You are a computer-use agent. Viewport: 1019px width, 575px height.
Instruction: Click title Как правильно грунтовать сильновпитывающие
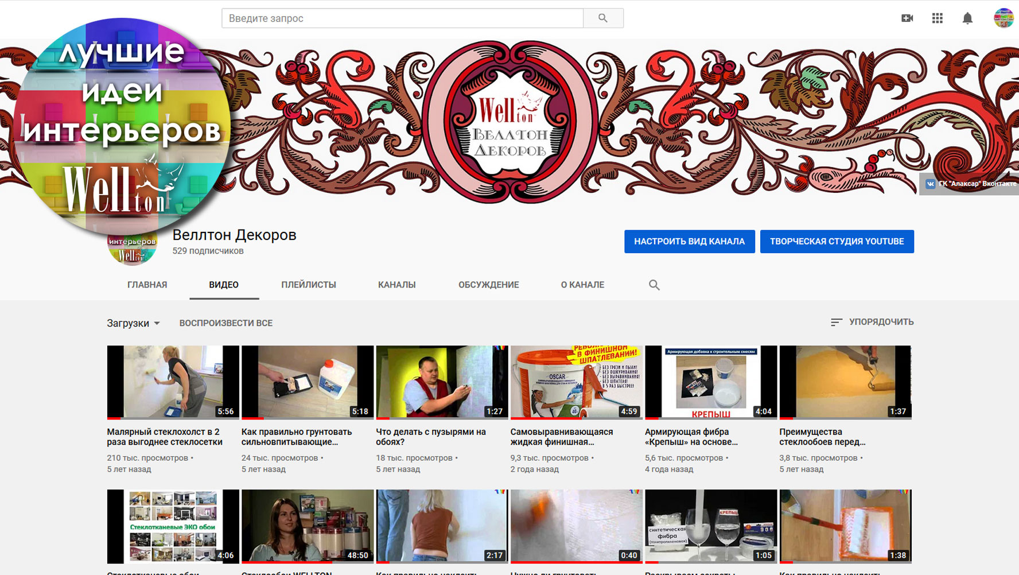pyautogui.click(x=297, y=437)
